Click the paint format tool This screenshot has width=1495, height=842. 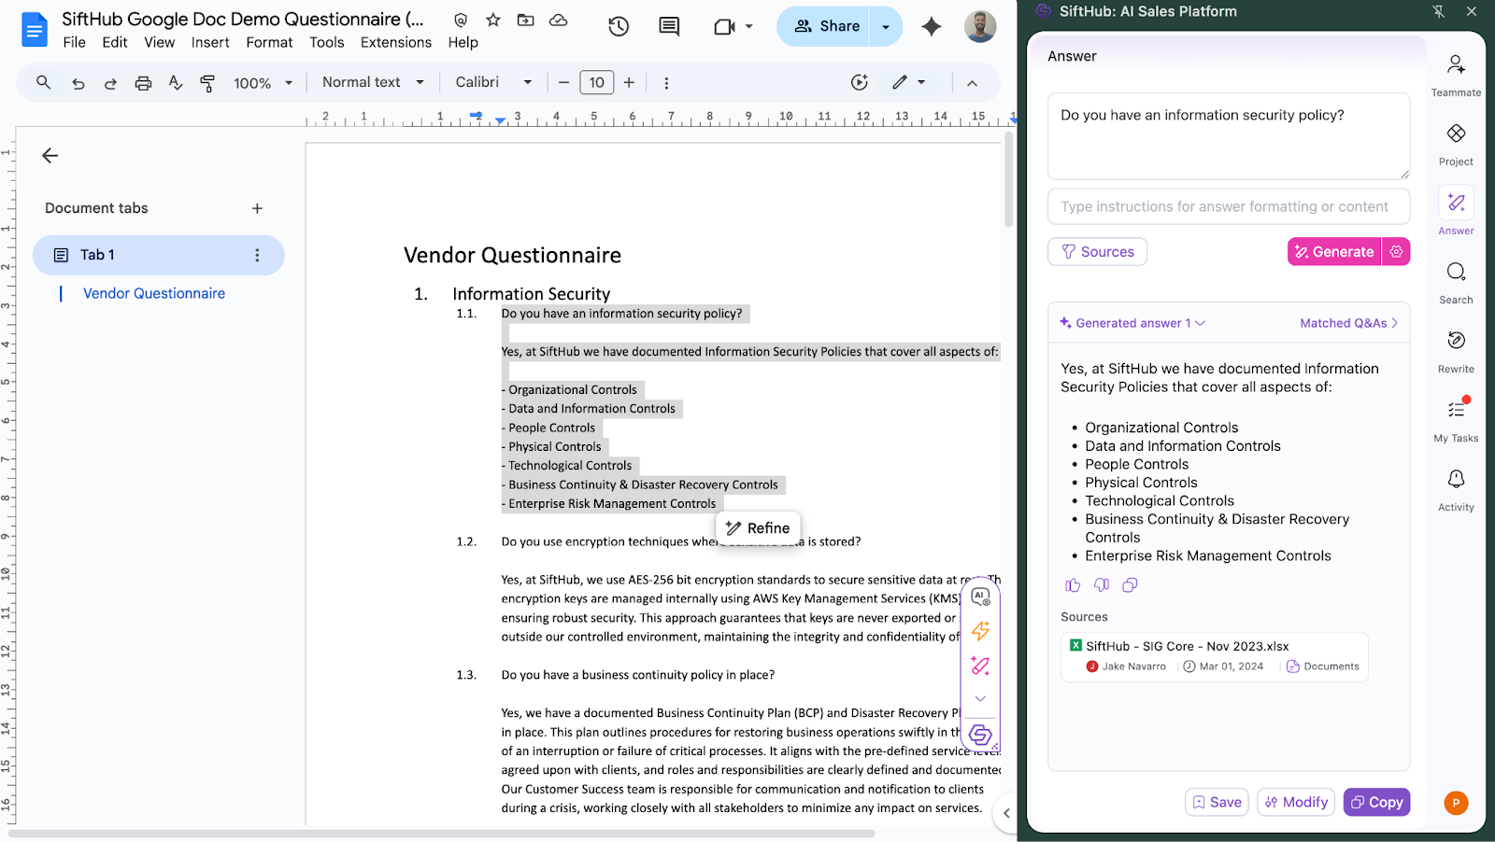[x=207, y=83]
